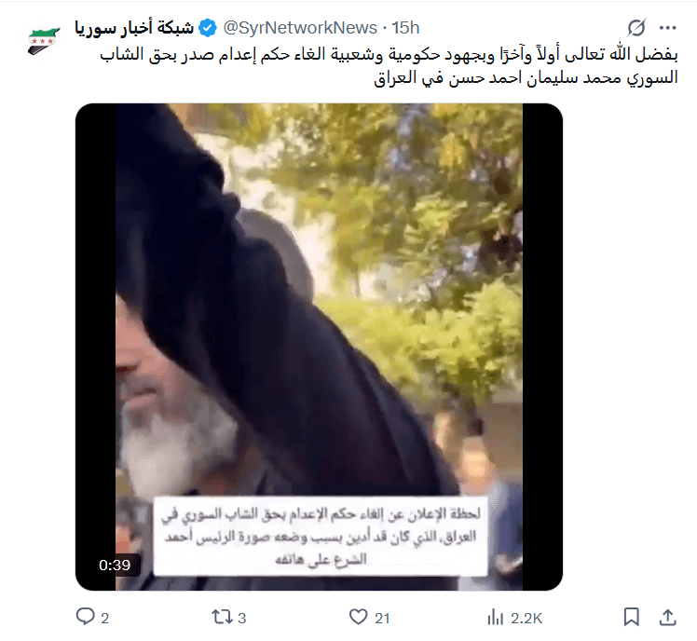Viewport: 697px width, 641px height.
Task: Share the post with the upload arrow icon
Action: pos(668,617)
